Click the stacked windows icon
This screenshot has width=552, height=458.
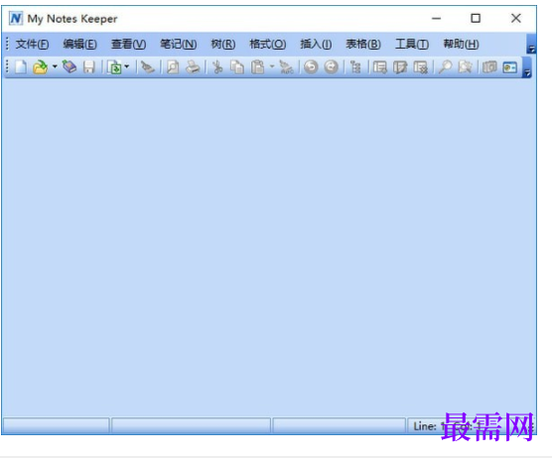click(x=489, y=66)
